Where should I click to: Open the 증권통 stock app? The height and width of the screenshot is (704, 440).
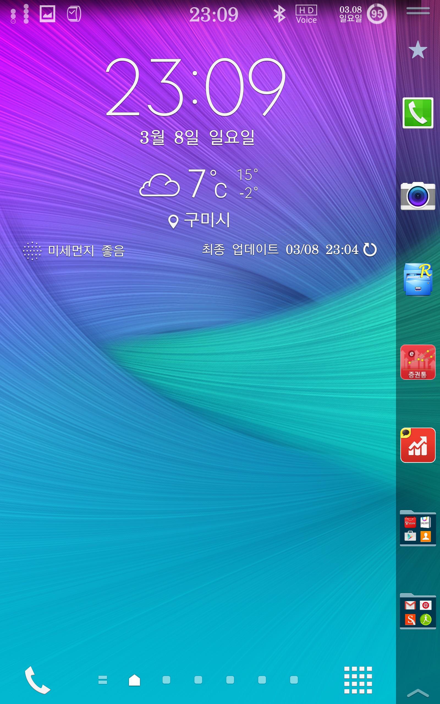point(418,362)
